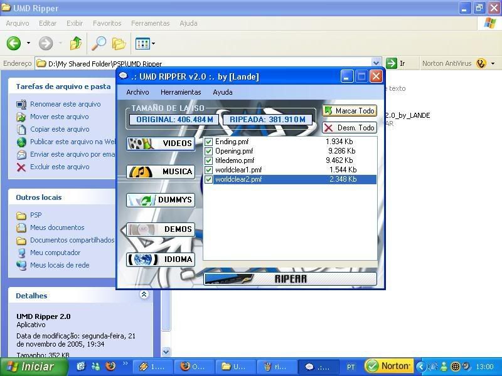Open the DEMOS category in UMD Ripper
The width and height of the screenshot is (502, 376).
click(161, 229)
